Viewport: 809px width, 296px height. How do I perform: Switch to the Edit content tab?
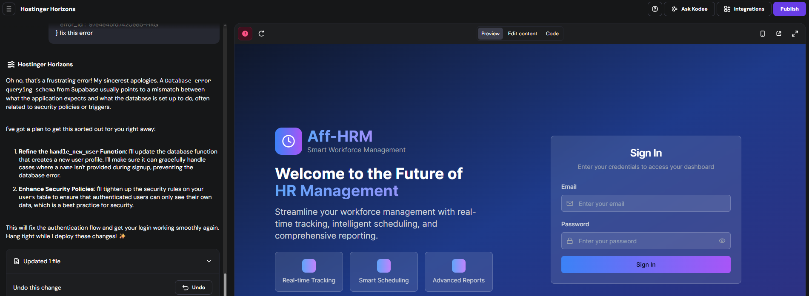click(523, 34)
